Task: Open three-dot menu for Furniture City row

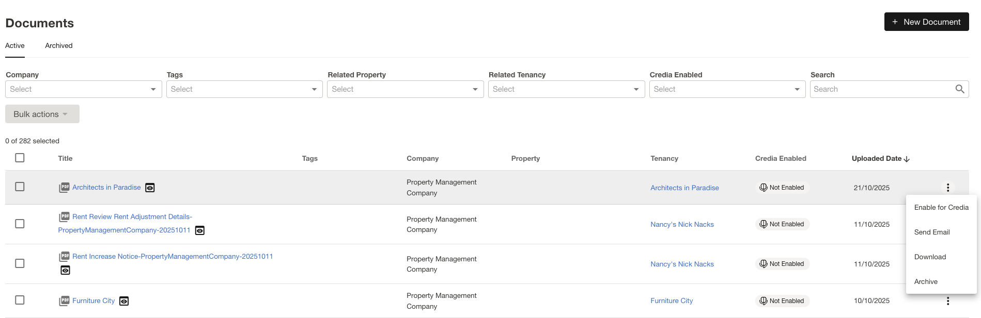Action: point(947,301)
